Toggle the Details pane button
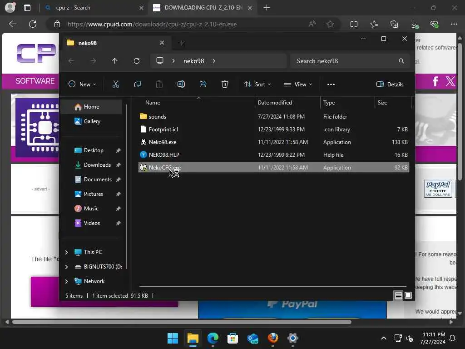 tap(390, 84)
